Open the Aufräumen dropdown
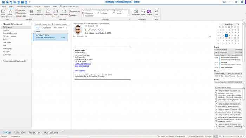Viewport: 246px width, 138px height. click(x=21, y=13)
